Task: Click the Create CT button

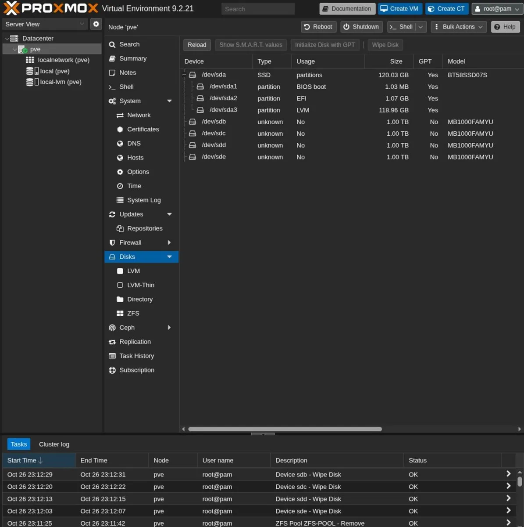Action: pyautogui.click(x=447, y=9)
